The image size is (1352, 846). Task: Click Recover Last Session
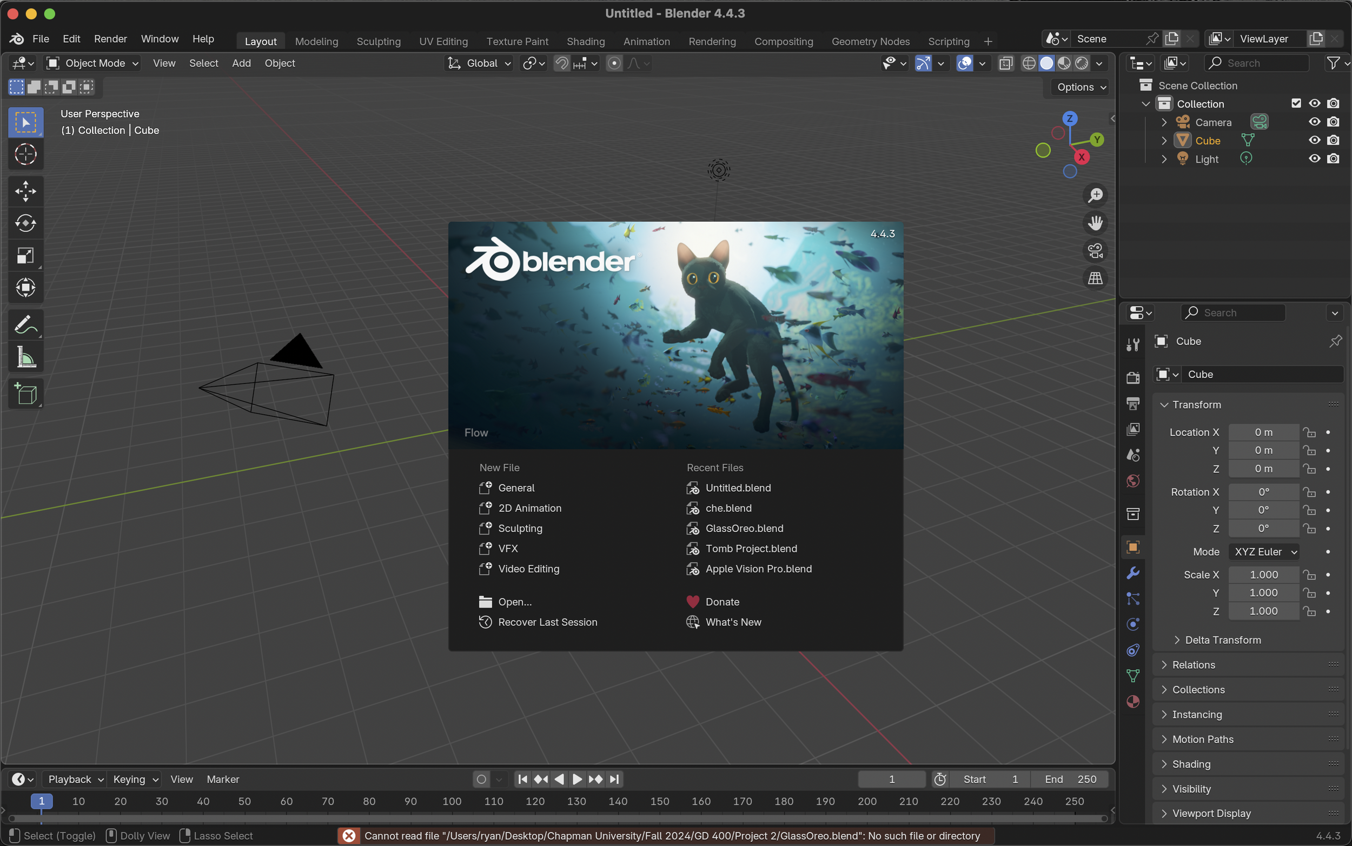point(547,622)
